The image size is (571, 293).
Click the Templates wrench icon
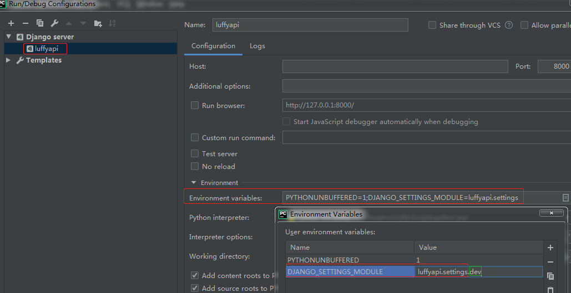[20, 60]
